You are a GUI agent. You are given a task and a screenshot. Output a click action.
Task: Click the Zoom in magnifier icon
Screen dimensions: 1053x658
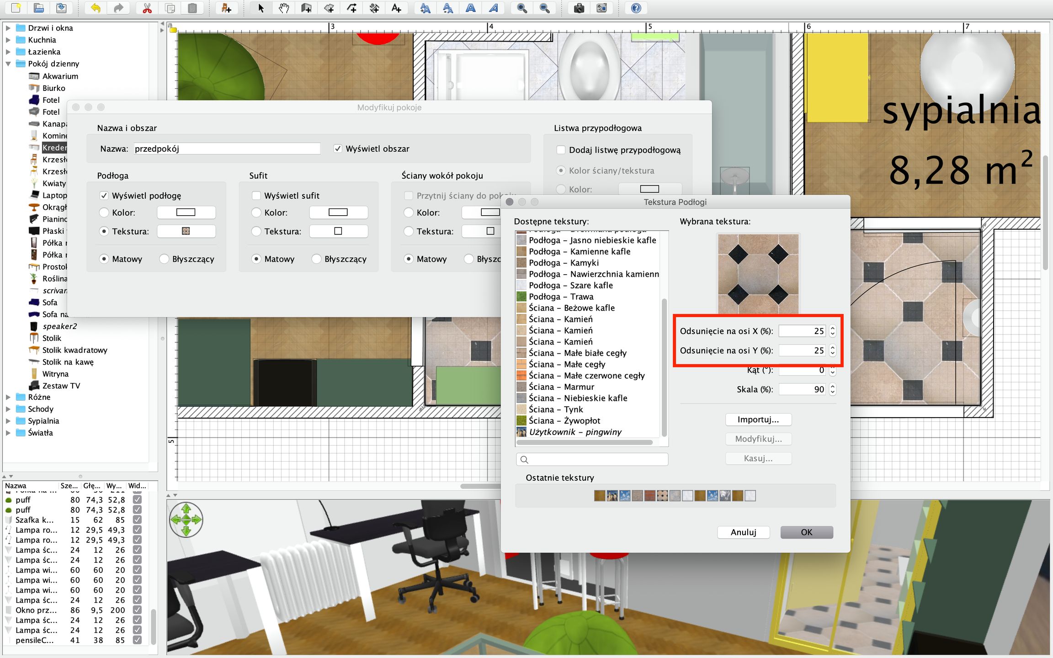(522, 8)
